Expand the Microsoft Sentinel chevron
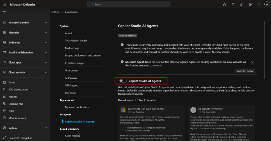Screen dimensions: 271x141 pos(46,23)
